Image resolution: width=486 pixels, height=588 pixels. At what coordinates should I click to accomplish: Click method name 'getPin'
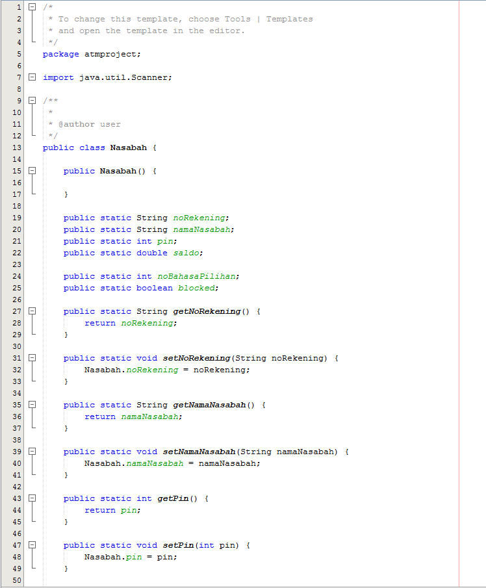click(x=173, y=498)
